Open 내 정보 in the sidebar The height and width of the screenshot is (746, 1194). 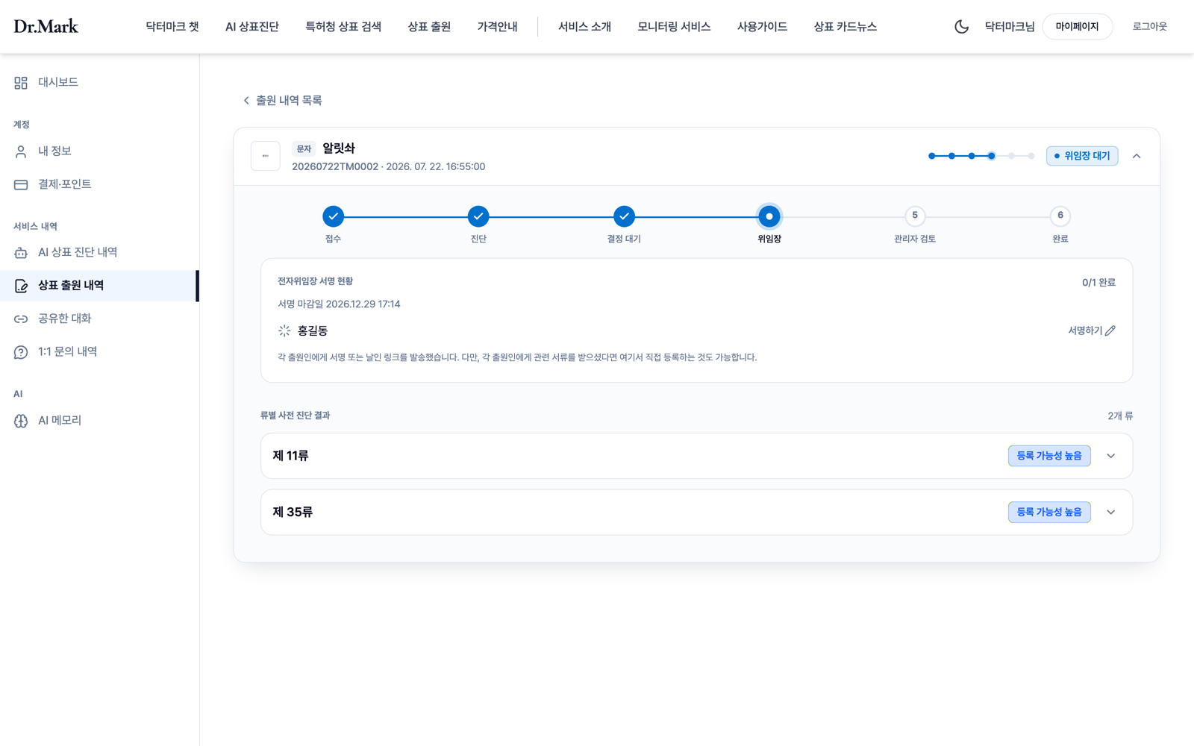click(x=54, y=151)
